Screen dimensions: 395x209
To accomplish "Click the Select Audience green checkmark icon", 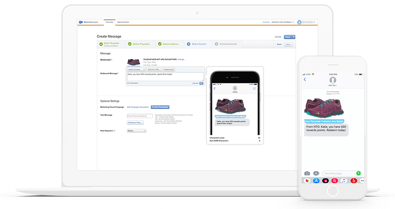I will coord(160,44).
